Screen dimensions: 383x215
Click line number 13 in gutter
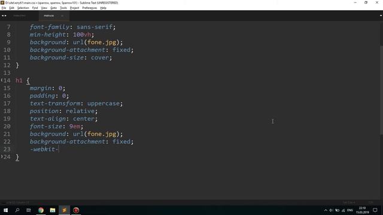coord(7,73)
